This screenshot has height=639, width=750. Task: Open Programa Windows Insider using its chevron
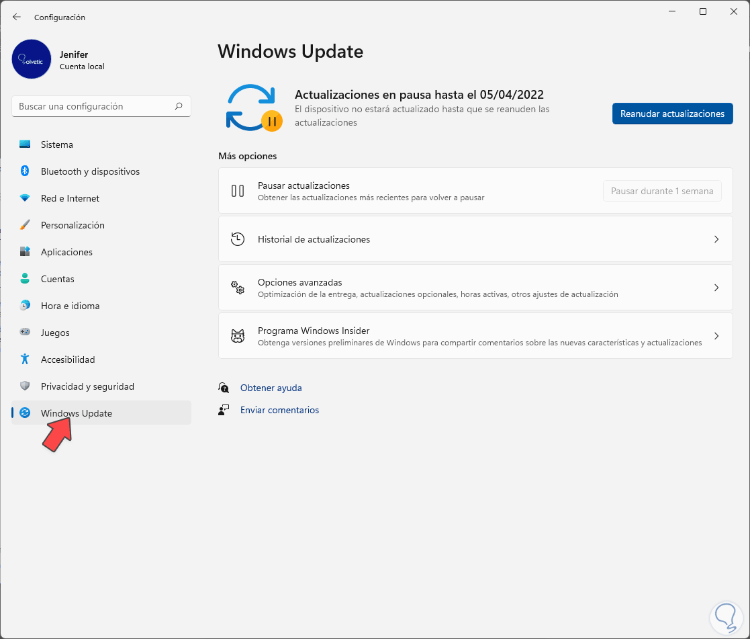coord(716,336)
